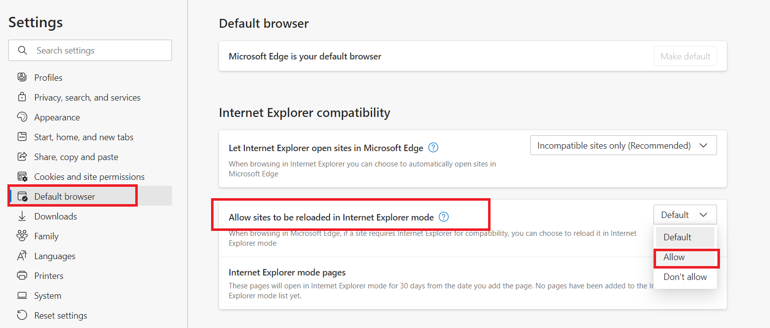Click the Appearance palette icon
This screenshot has height=328, width=770.
[x=22, y=117]
